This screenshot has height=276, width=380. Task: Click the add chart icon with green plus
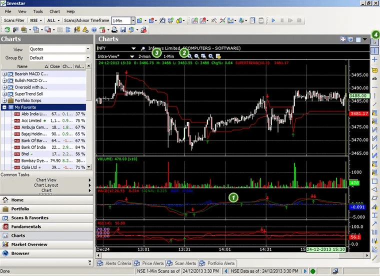coord(194,20)
